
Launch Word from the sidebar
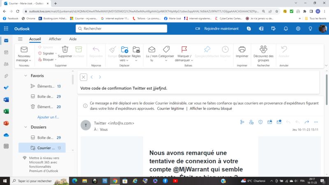tap(6, 99)
